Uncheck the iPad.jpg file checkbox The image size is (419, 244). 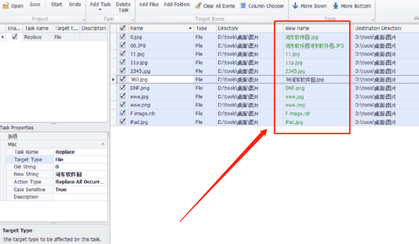click(x=122, y=122)
